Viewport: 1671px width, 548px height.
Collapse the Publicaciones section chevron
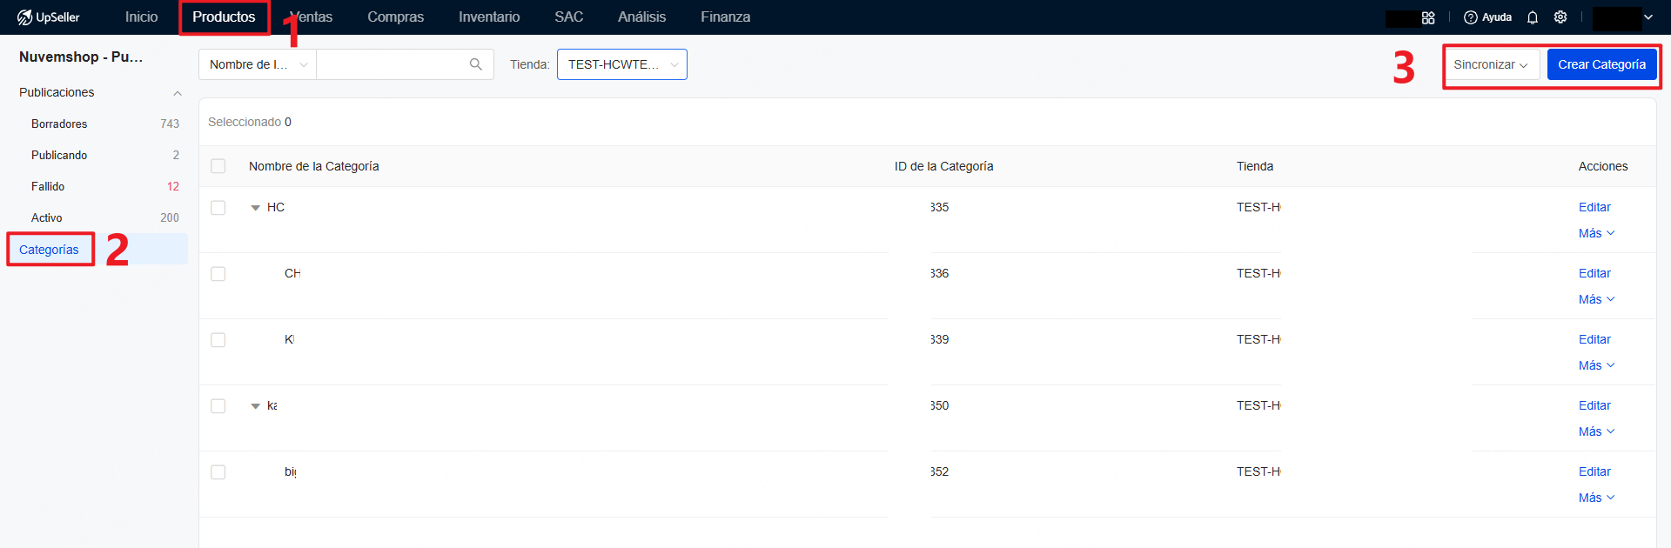pos(178,93)
